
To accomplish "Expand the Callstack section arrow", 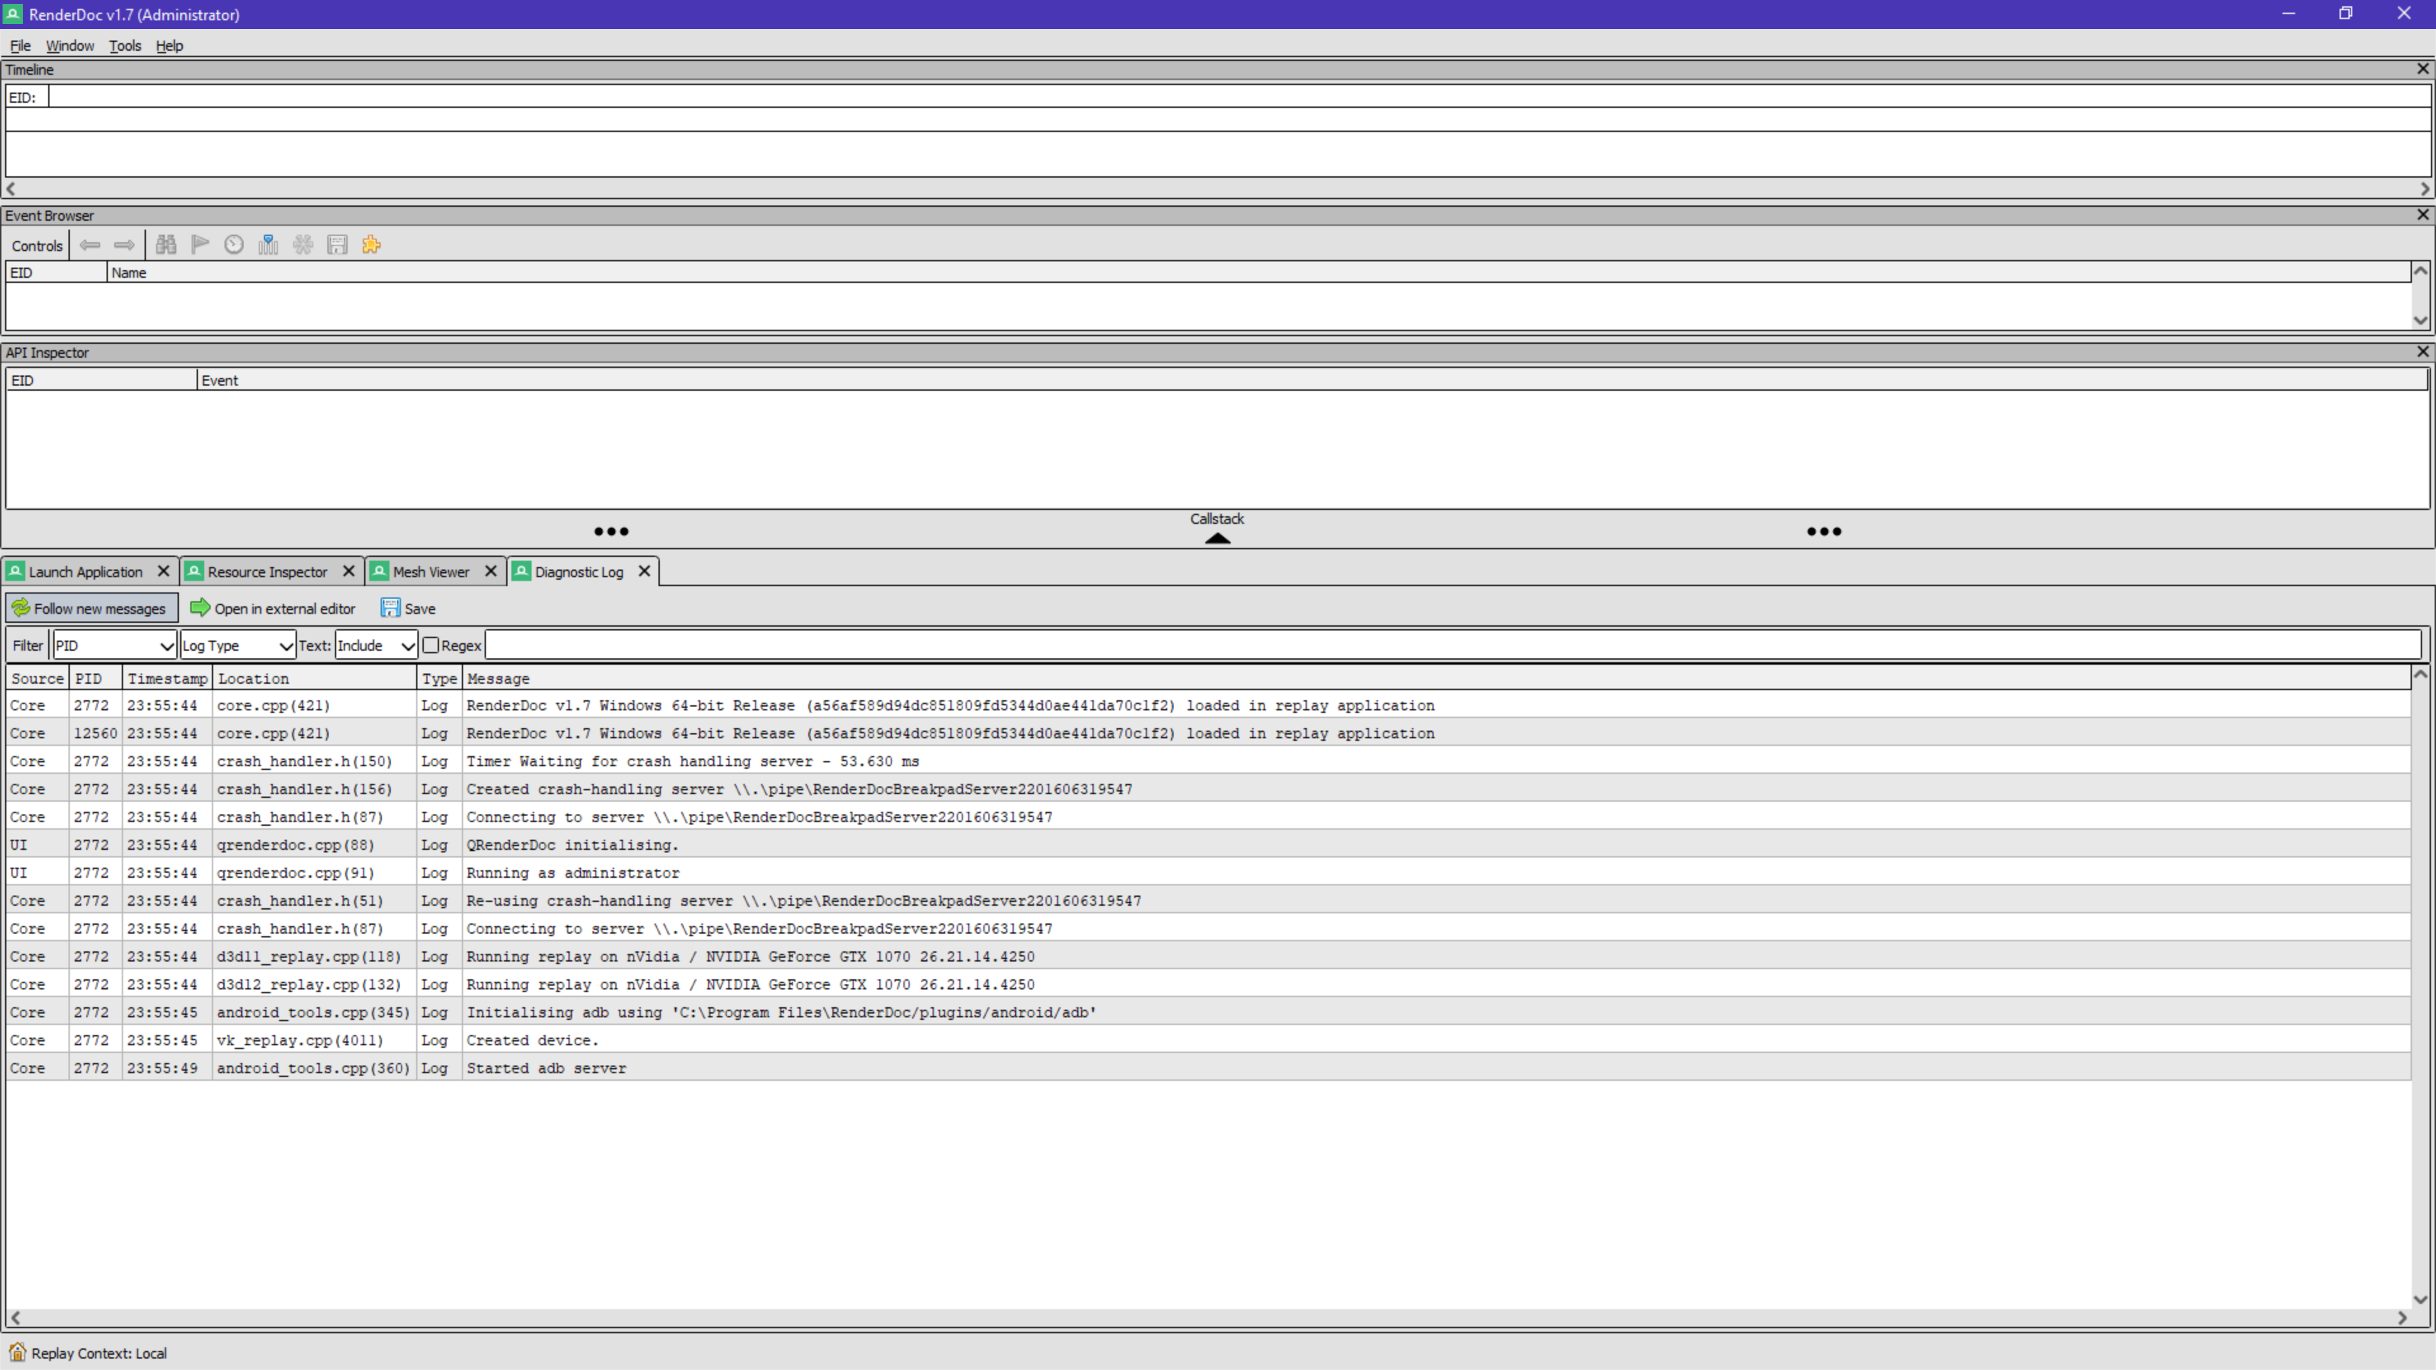I will point(1217,538).
